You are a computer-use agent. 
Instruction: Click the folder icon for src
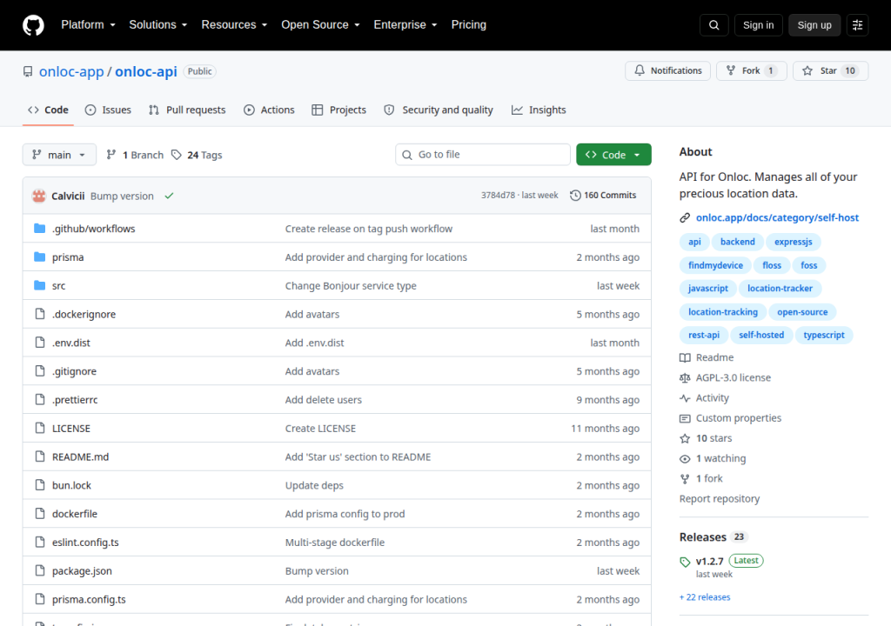point(40,285)
